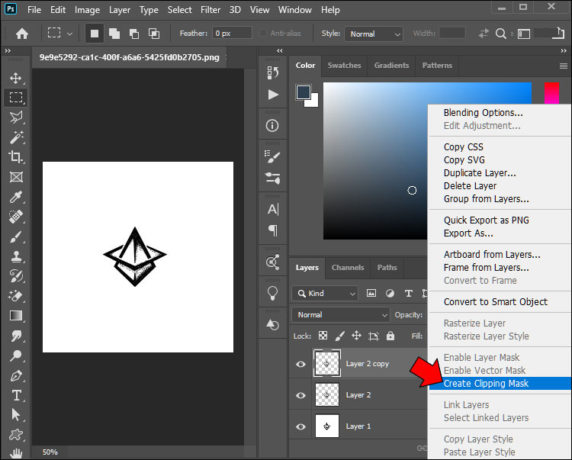Click the Home button in options bar
572x460 pixels.
[22, 34]
